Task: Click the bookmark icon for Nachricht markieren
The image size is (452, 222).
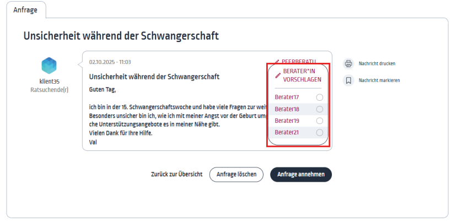Action: click(x=348, y=80)
